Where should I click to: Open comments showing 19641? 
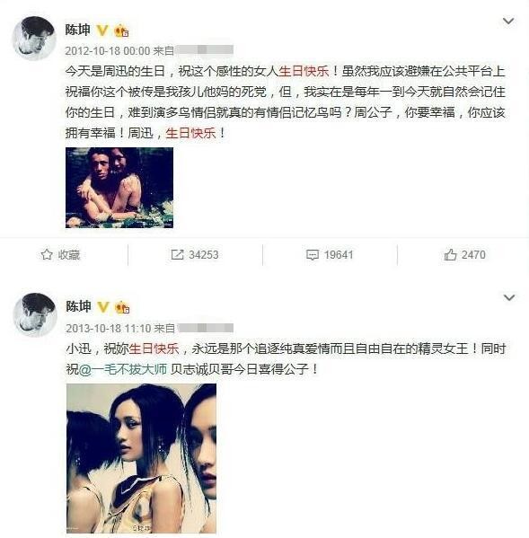(330, 255)
